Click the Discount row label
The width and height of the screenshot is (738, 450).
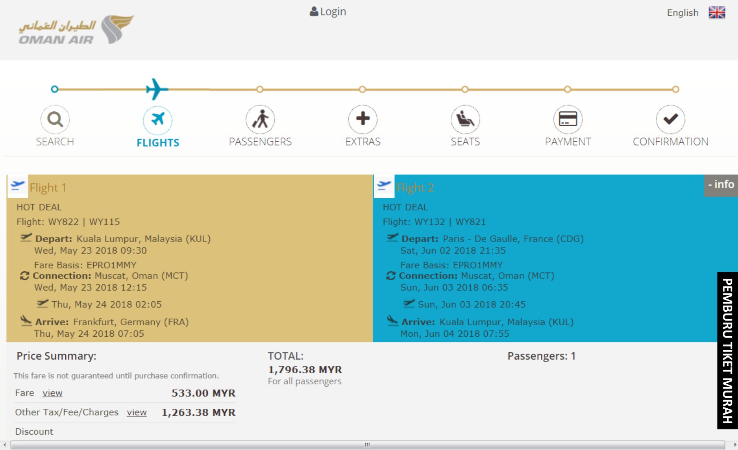[34, 432]
